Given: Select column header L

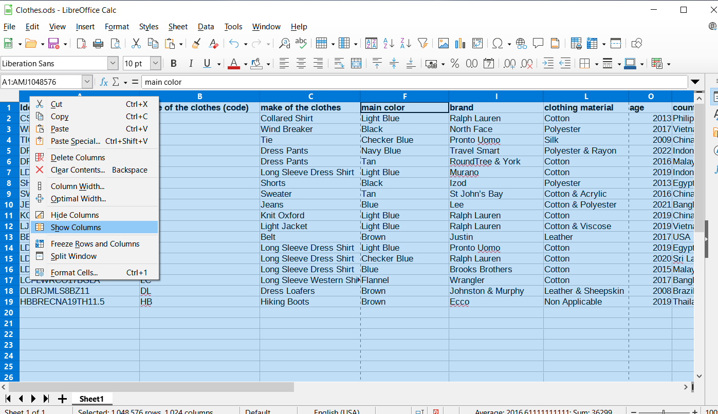Looking at the screenshot, I should coord(585,97).
